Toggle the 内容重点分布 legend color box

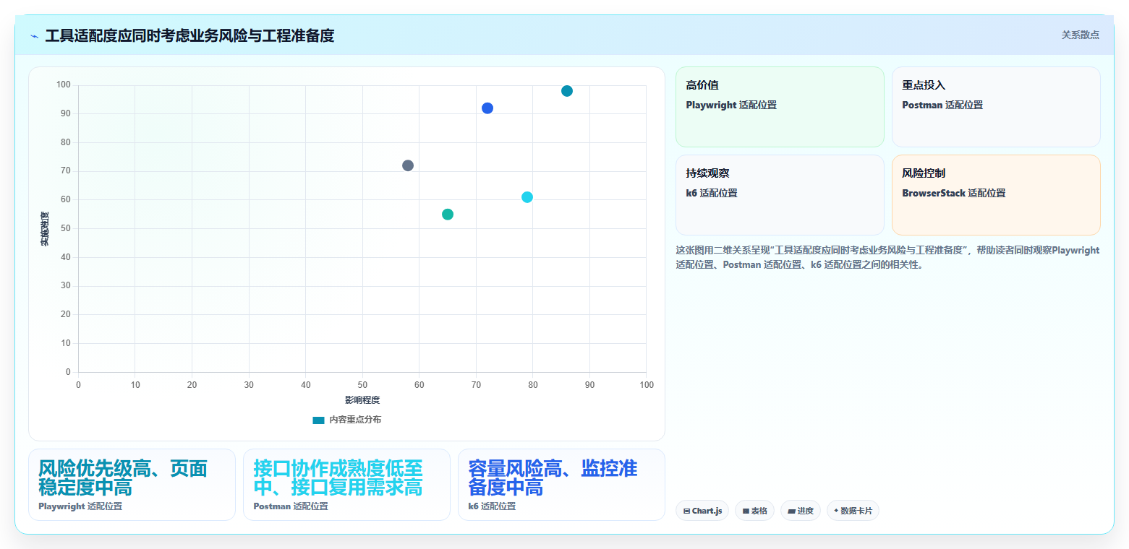pos(318,420)
